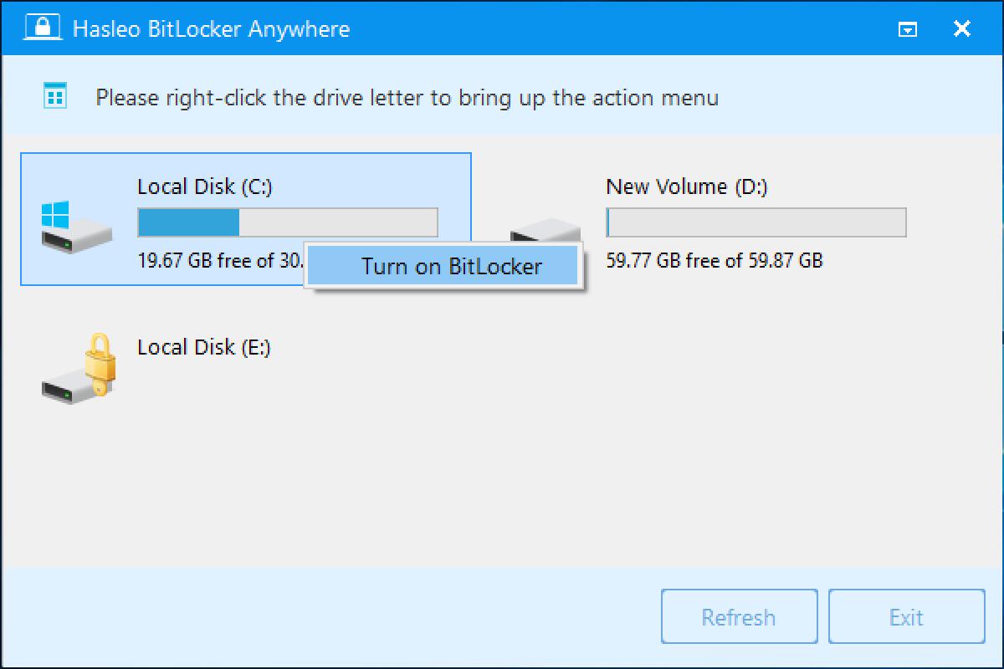Choose Turn on BitLocker from the menu
Viewport: 1004px width, 669px height.
[443, 266]
